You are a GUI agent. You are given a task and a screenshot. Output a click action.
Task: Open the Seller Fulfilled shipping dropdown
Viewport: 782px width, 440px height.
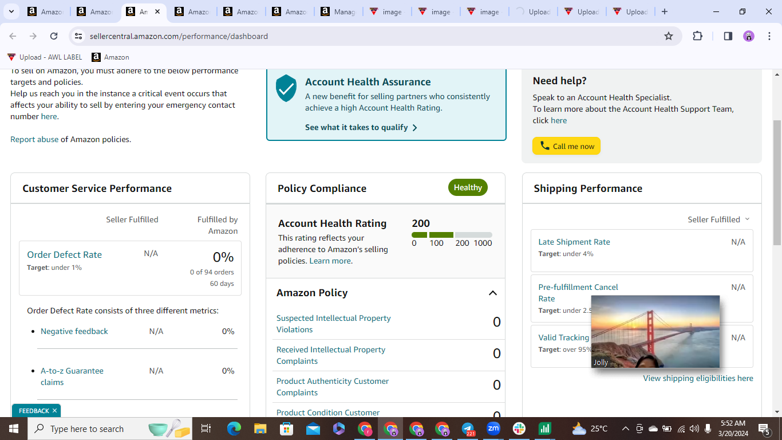click(x=718, y=219)
